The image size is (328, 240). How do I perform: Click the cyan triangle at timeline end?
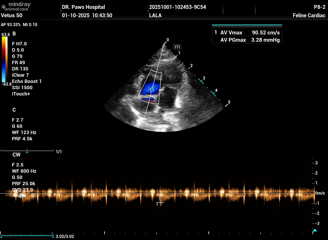pos(315,230)
